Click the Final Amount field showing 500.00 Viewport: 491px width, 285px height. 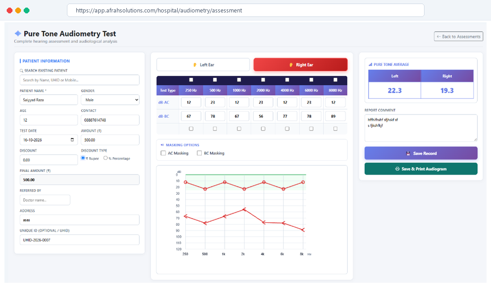click(79, 180)
